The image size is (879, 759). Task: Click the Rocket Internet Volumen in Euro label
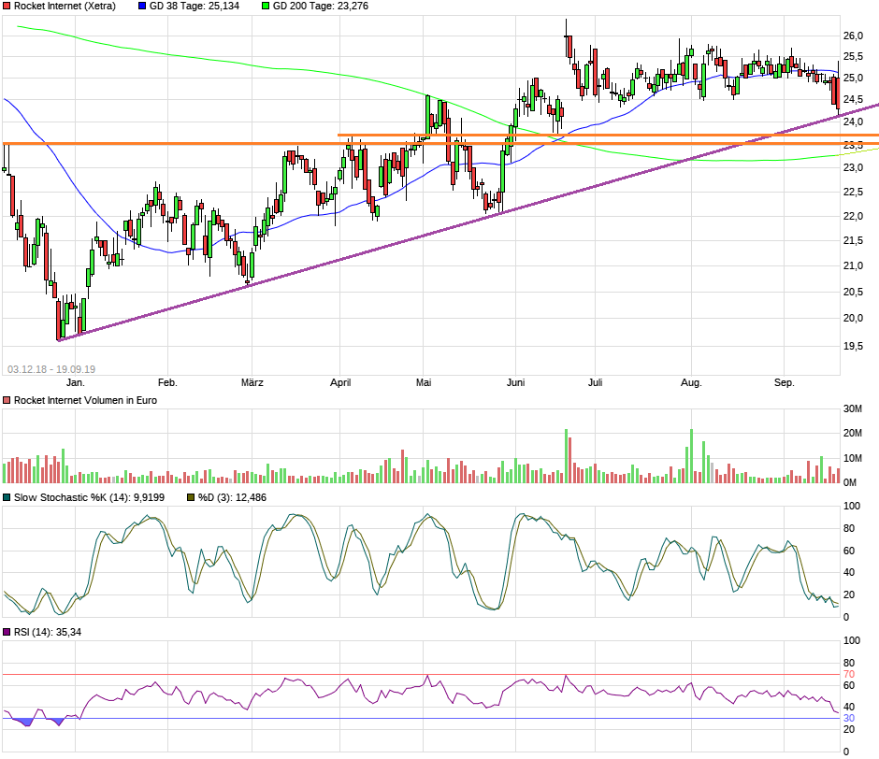(85, 400)
